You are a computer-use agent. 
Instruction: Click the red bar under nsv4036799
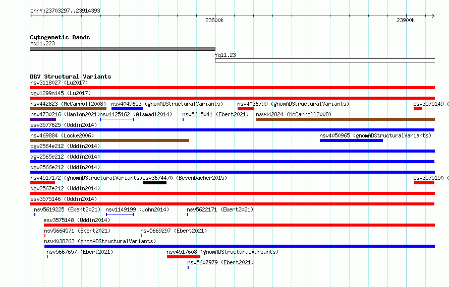coord(245,109)
